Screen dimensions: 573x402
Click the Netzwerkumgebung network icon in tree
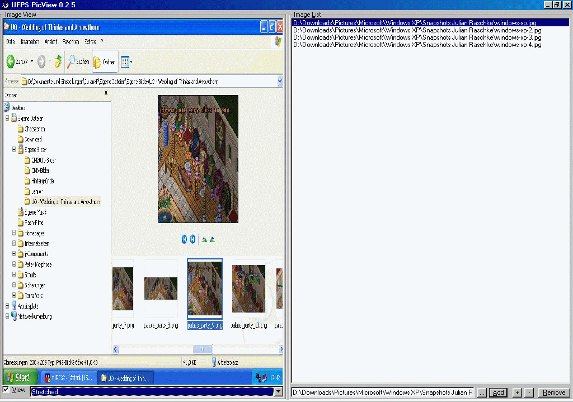point(14,316)
